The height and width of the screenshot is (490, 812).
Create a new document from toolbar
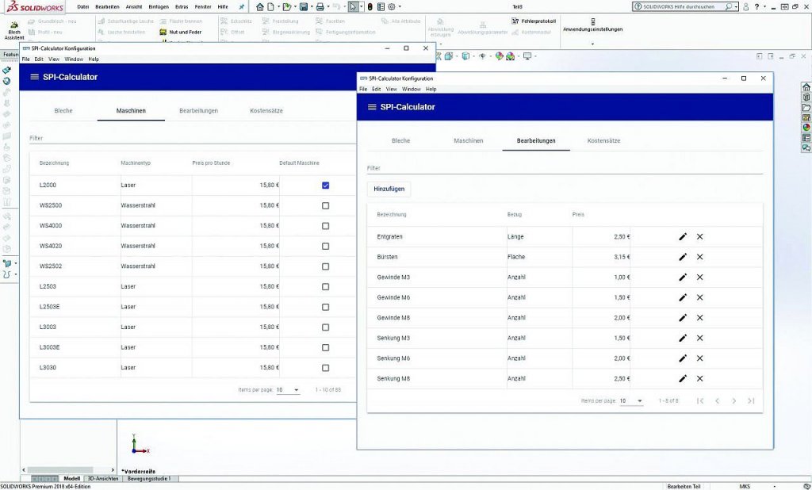(270, 6)
